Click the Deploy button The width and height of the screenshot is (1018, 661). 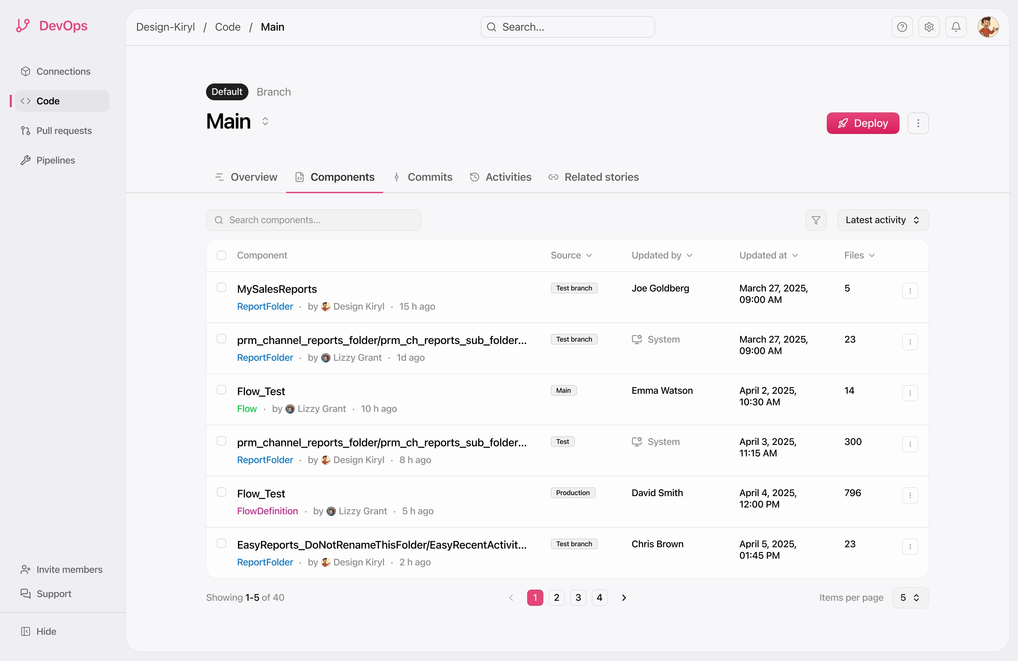[862, 123]
